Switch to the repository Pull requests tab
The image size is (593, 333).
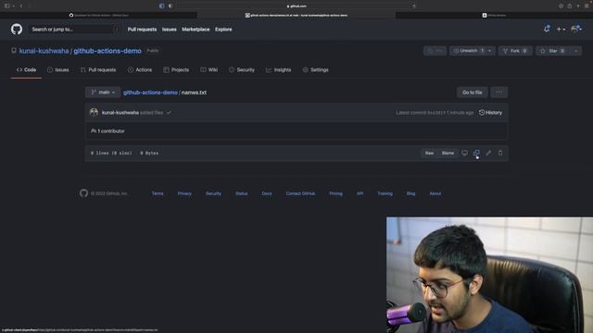click(x=98, y=70)
